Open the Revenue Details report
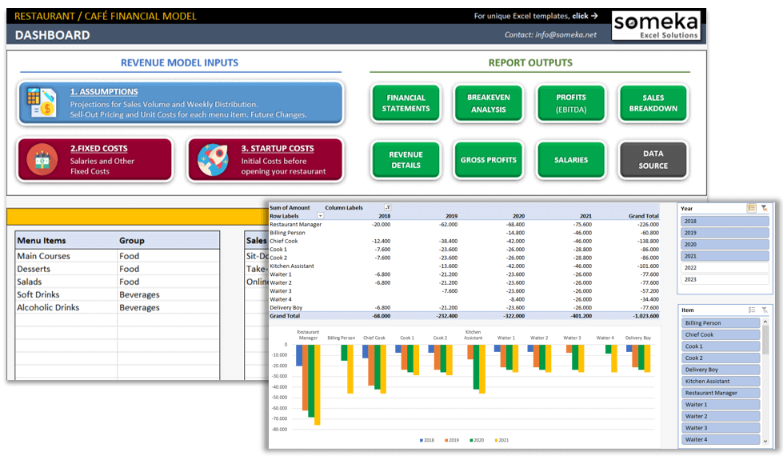Image resolution: width=783 pixels, height=456 pixels. pyautogui.click(x=405, y=160)
